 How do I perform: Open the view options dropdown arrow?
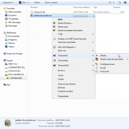[x=114, y=2]
